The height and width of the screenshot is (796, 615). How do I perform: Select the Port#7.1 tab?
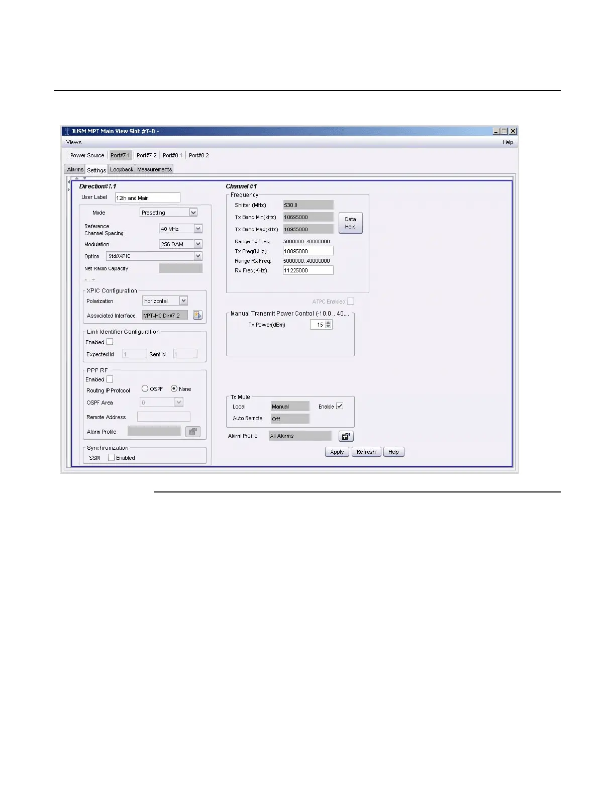click(x=120, y=155)
